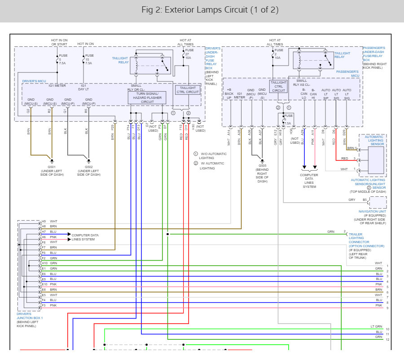Select junction box pin "E5 WHT"
This screenshot has height=364, width=404.
(x=49, y=295)
